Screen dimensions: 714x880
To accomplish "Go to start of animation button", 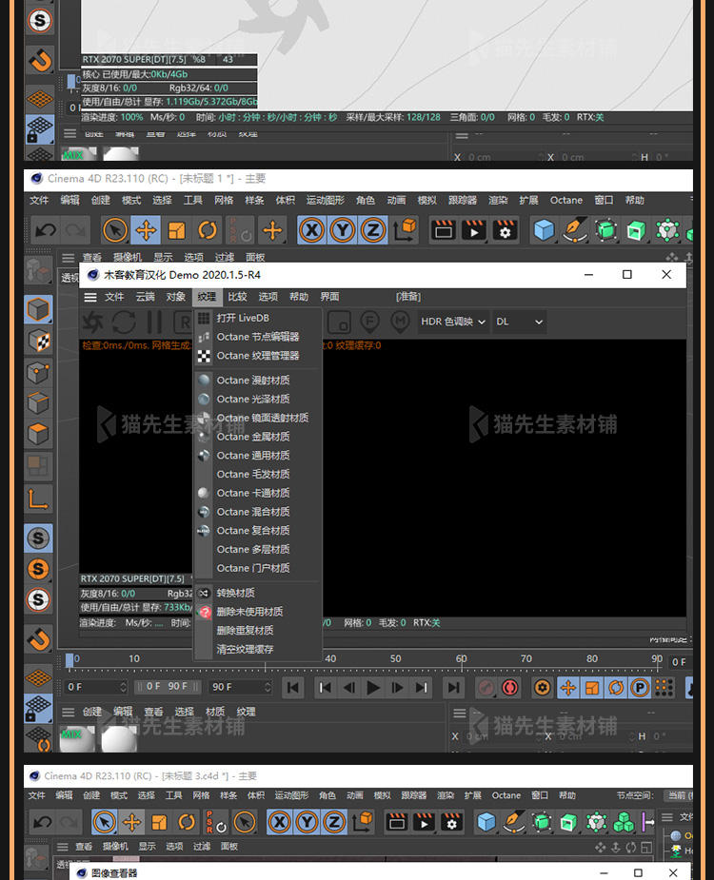I will tap(292, 688).
